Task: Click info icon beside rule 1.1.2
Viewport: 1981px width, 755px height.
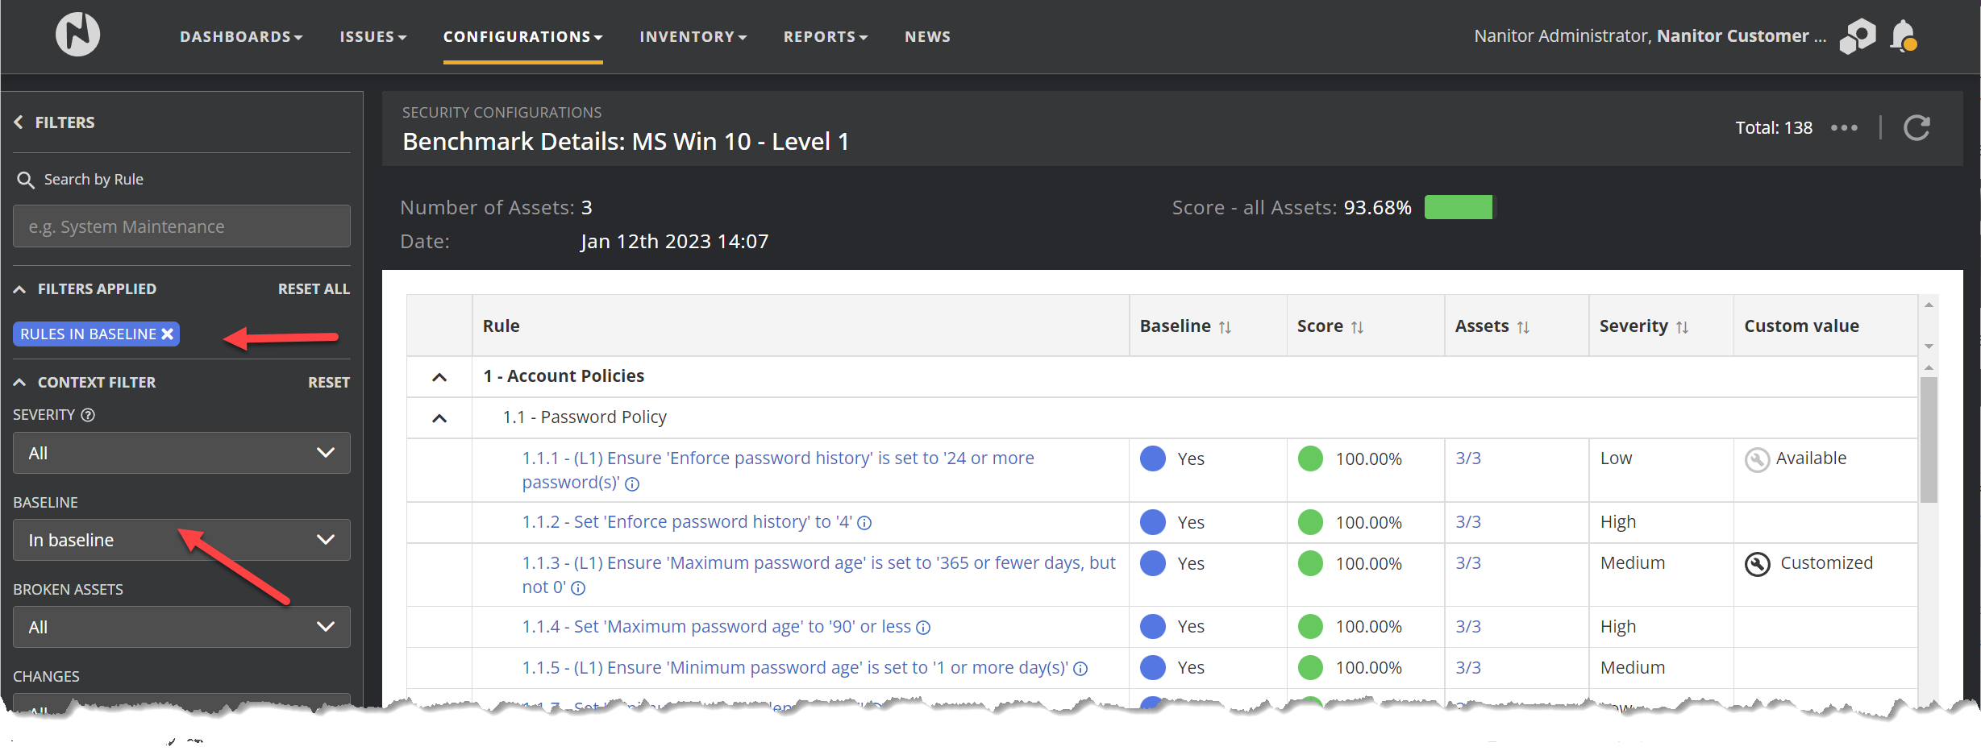Action: click(x=864, y=523)
